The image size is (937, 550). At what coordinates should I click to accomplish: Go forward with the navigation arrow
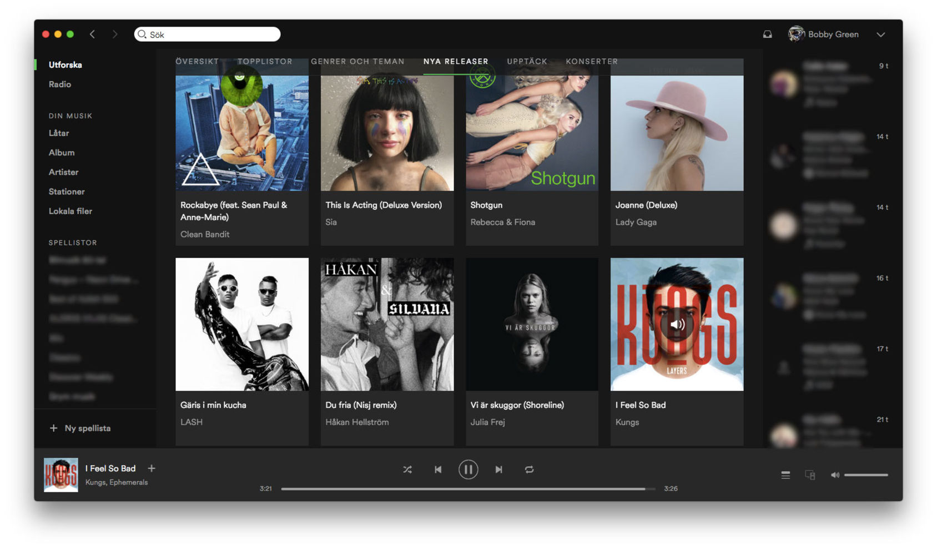click(114, 34)
